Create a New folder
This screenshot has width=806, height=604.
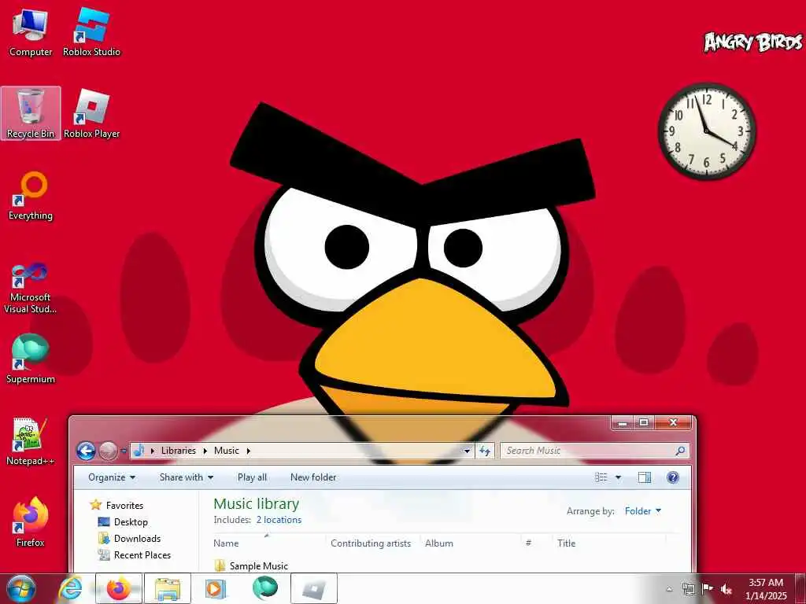(x=313, y=477)
